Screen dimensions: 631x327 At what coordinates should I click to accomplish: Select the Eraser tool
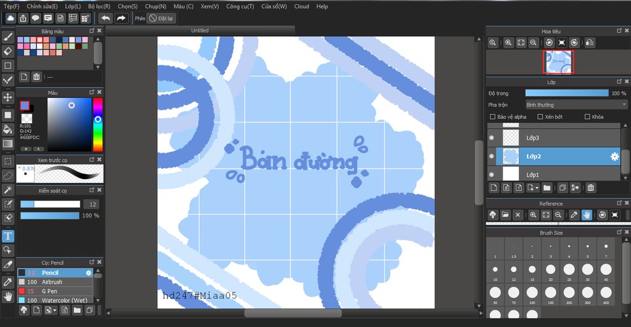(7, 51)
